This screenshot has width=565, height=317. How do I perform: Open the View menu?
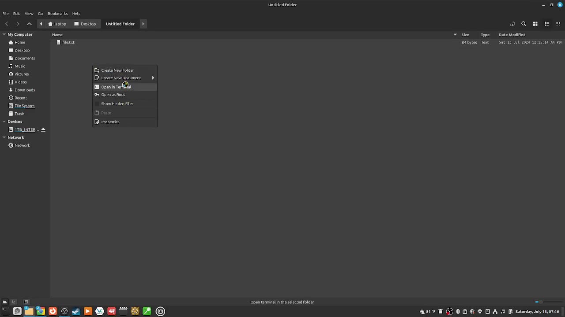point(29,14)
